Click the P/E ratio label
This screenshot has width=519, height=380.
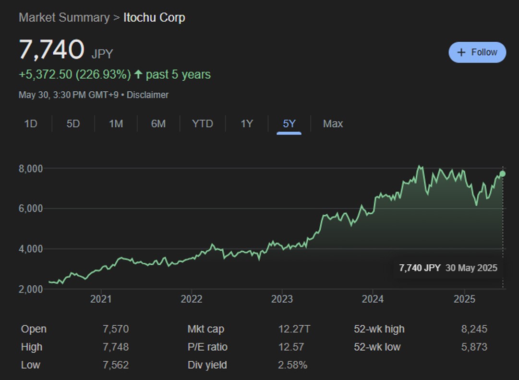point(207,347)
